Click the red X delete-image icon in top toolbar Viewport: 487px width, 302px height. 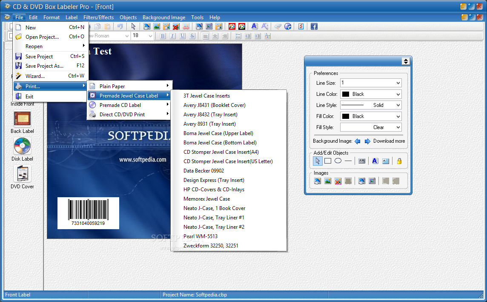[176, 26]
